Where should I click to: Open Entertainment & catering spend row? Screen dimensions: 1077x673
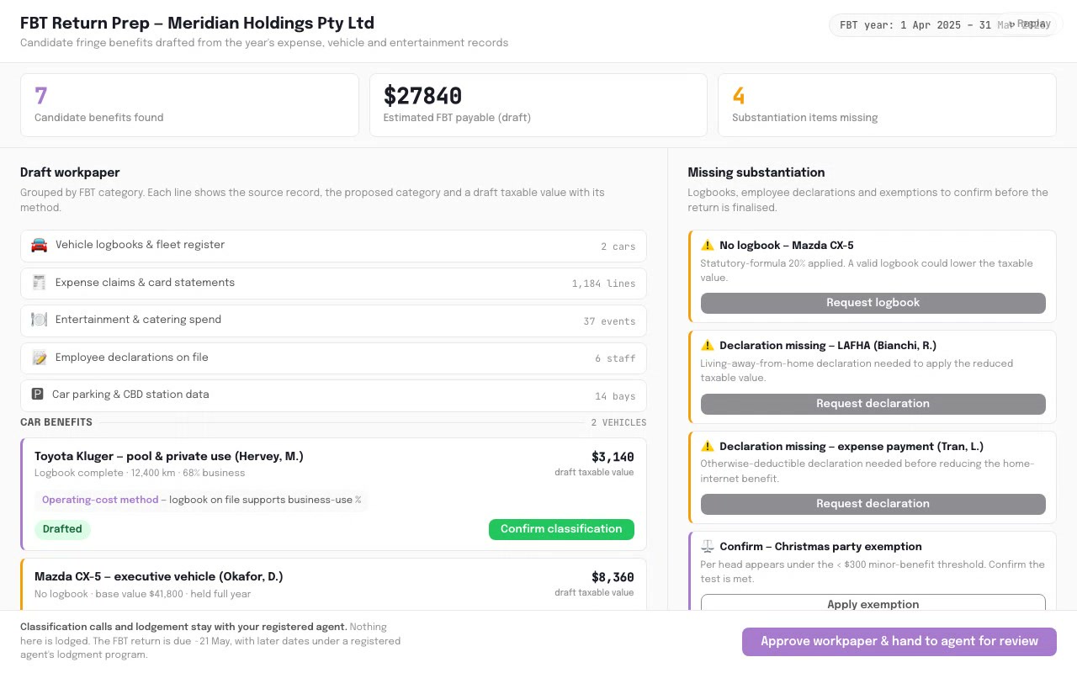333,321
